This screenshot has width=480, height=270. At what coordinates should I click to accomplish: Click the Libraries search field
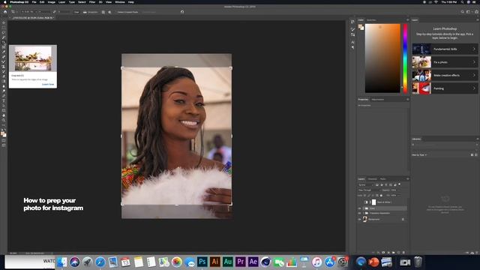pos(444,145)
